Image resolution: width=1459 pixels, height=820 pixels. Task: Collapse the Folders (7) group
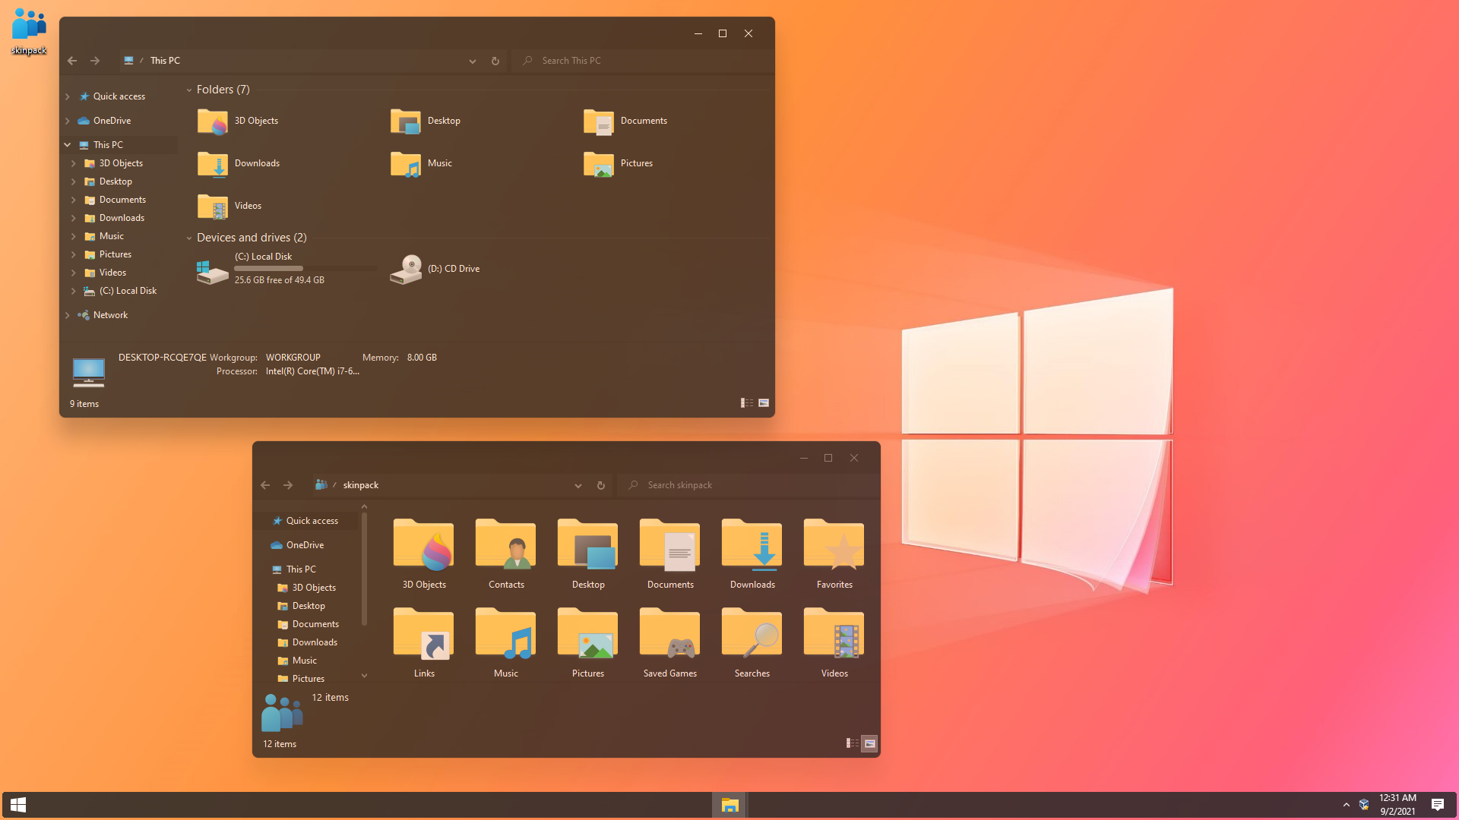(x=189, y=90)
